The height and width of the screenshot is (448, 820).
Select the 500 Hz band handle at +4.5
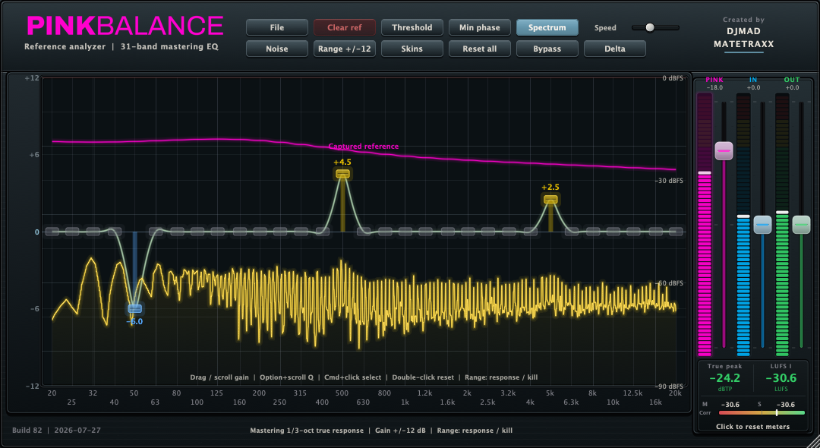click(342, 174)
